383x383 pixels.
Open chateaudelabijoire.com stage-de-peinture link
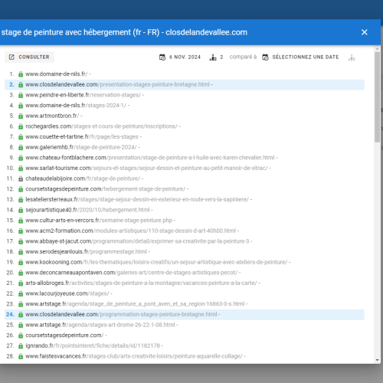tap(83, 178)
